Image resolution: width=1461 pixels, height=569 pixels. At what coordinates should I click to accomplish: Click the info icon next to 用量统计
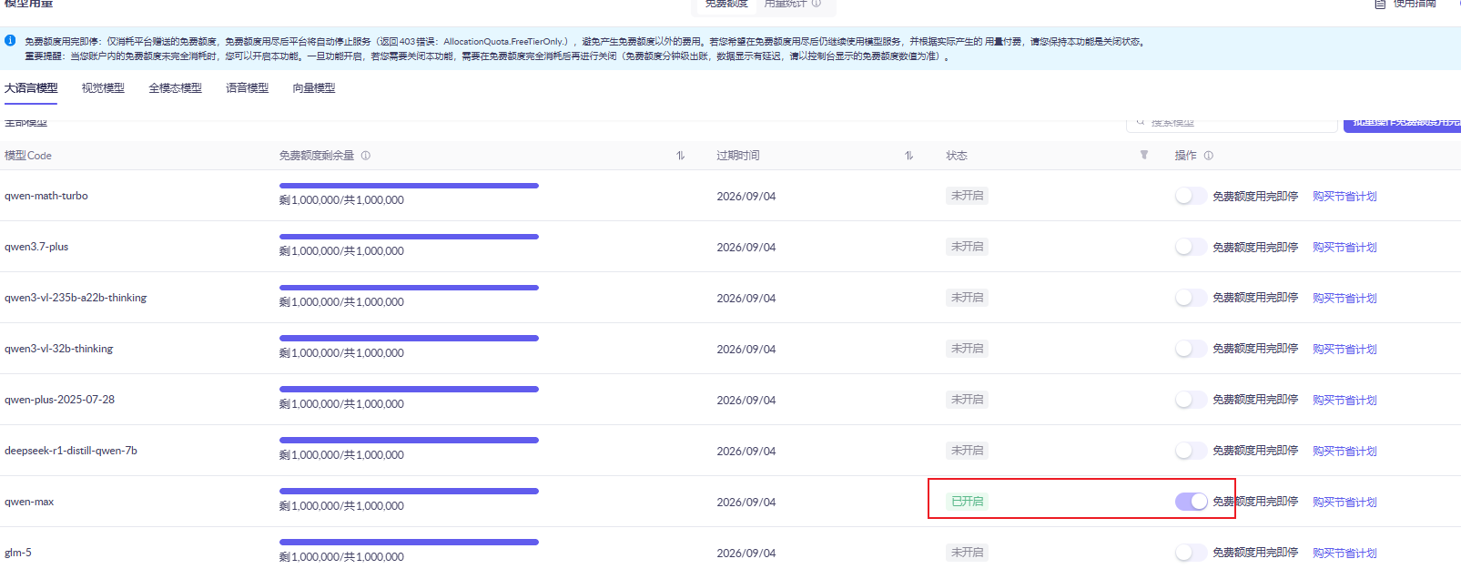pyautogui.click(x=817, y=4)
